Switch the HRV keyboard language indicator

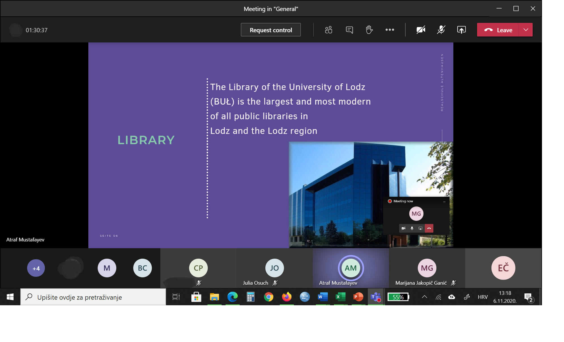pos(482,297)
